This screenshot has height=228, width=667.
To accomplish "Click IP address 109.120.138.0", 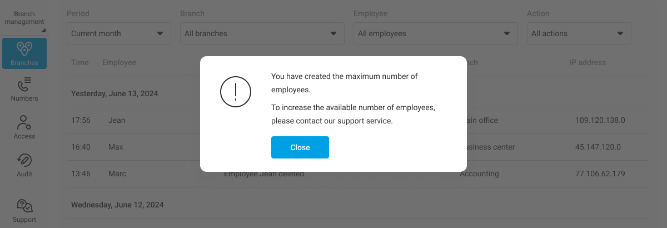I will (x=600, y=120).
